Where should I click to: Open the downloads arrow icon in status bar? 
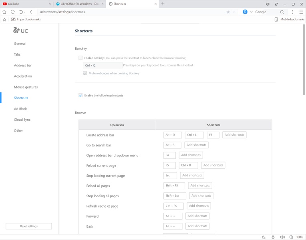pyautogui.click(x=273, y=237)
